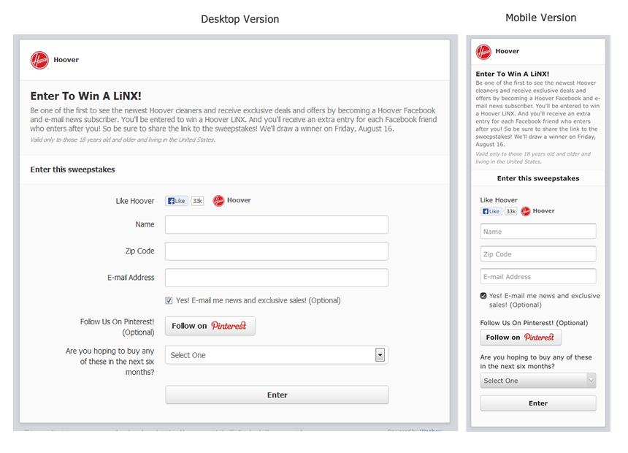
Task: Click mobile 'Are you hoping to buy' question label
Action: [536, 362]
